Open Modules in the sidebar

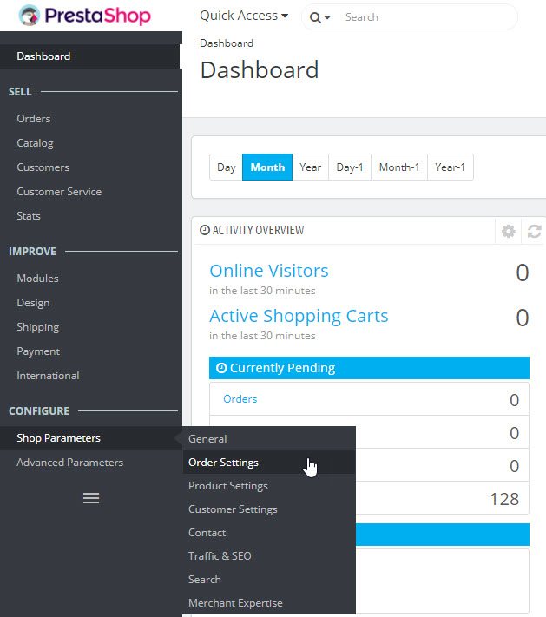pos(37,279)
